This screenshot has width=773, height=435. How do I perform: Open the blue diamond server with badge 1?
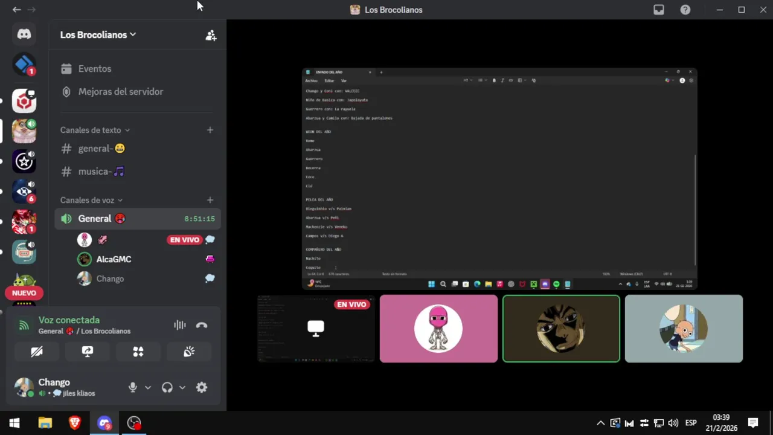pos(24,64)
